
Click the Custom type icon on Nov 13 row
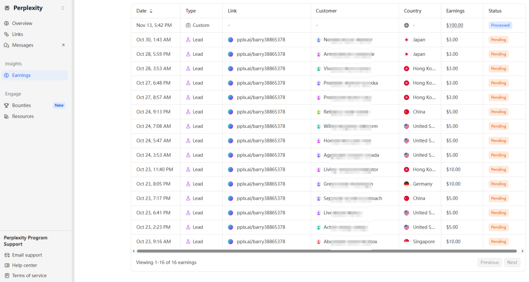coord(188,25)
